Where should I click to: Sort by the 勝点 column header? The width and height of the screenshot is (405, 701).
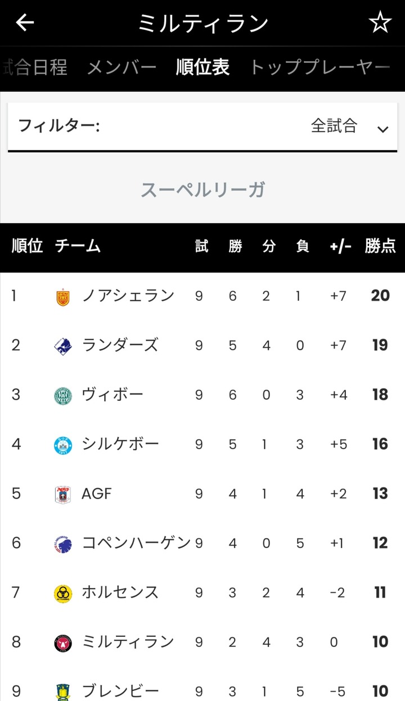pos(380,246)
